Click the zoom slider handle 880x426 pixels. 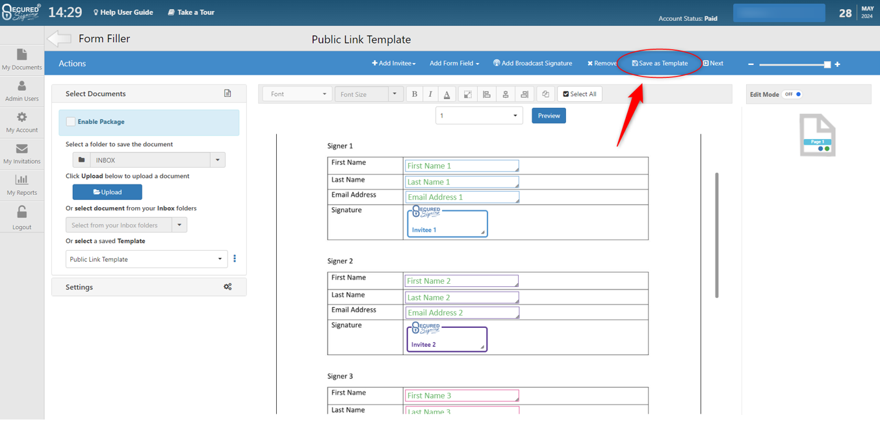pyautogui.click(x=827, y=64)
